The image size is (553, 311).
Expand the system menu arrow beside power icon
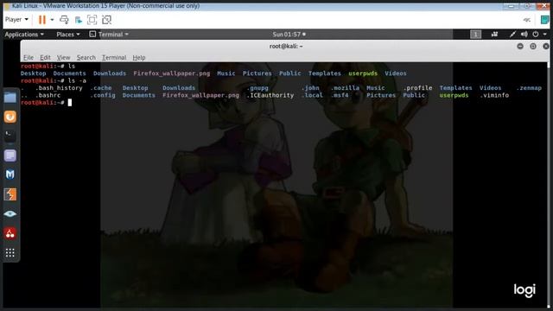pyautogui.click(x=545, y=35)
